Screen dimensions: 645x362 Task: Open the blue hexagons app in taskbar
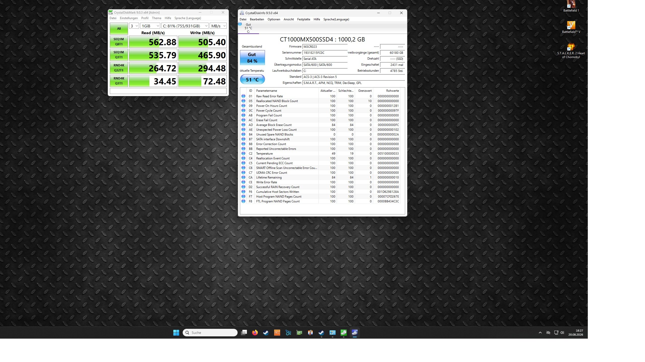pyautogui.click(x=288, y=333)
